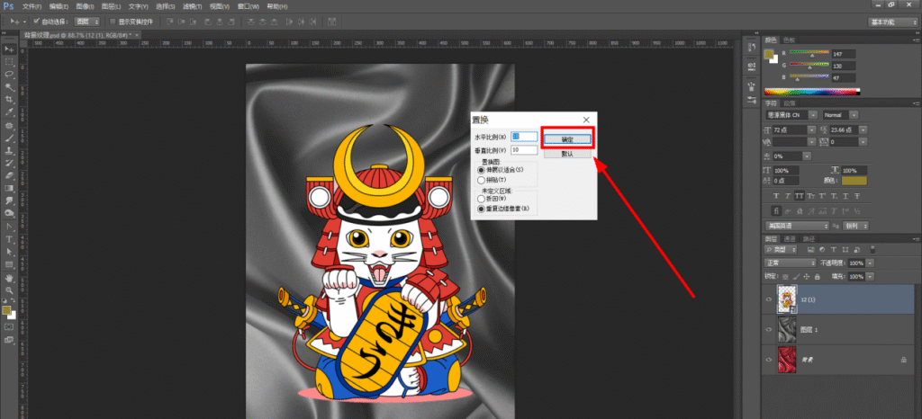Filter layers by pixel layer icon

coord(811,249)
